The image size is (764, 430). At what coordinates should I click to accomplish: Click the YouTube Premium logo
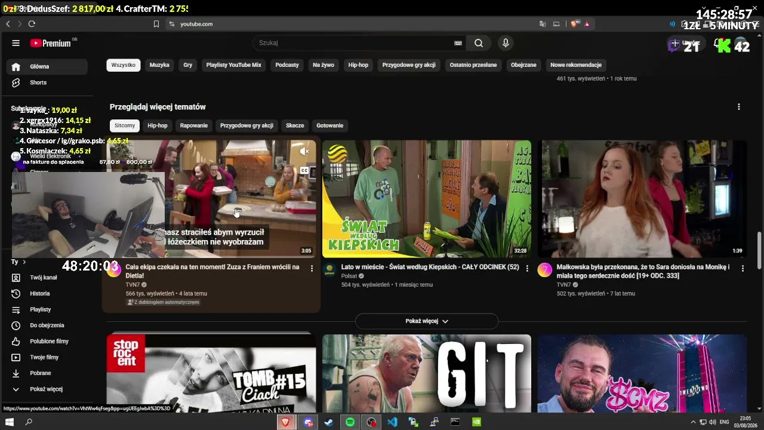pos(52,43)
